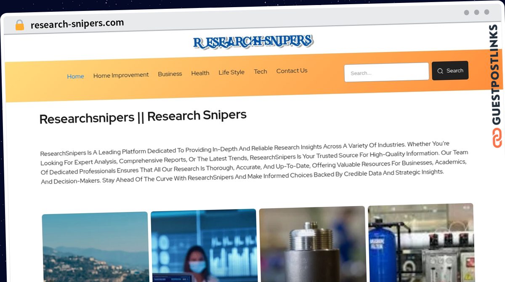505x282 pixels.
Task: Open the blue water filter tank thumbnail
Action: (x=421, y=243)
